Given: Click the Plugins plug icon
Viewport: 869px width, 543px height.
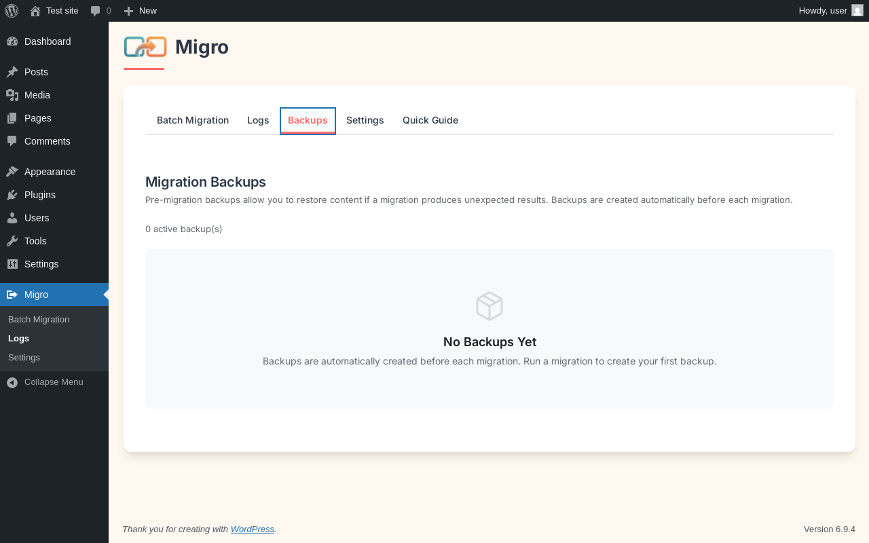Looking at the screenshot, I should [x=12, y=195].
